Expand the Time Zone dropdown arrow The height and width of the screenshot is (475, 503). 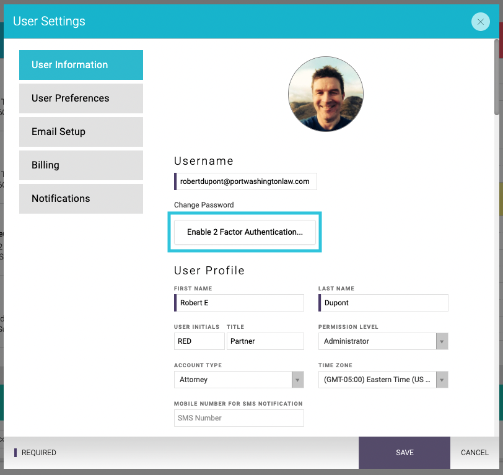coord(442,380)
